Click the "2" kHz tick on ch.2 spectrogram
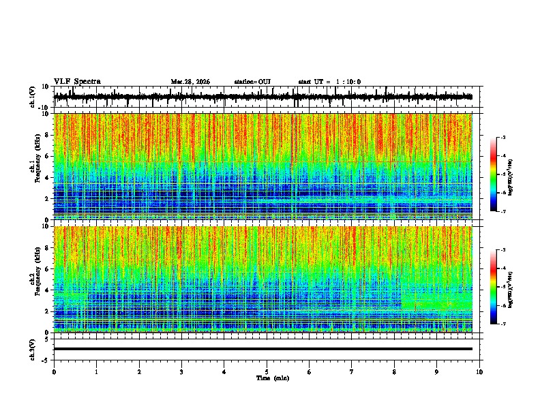The width and height of the screenshot is (540, 417). pyautogui.click(x=47, y=311)
